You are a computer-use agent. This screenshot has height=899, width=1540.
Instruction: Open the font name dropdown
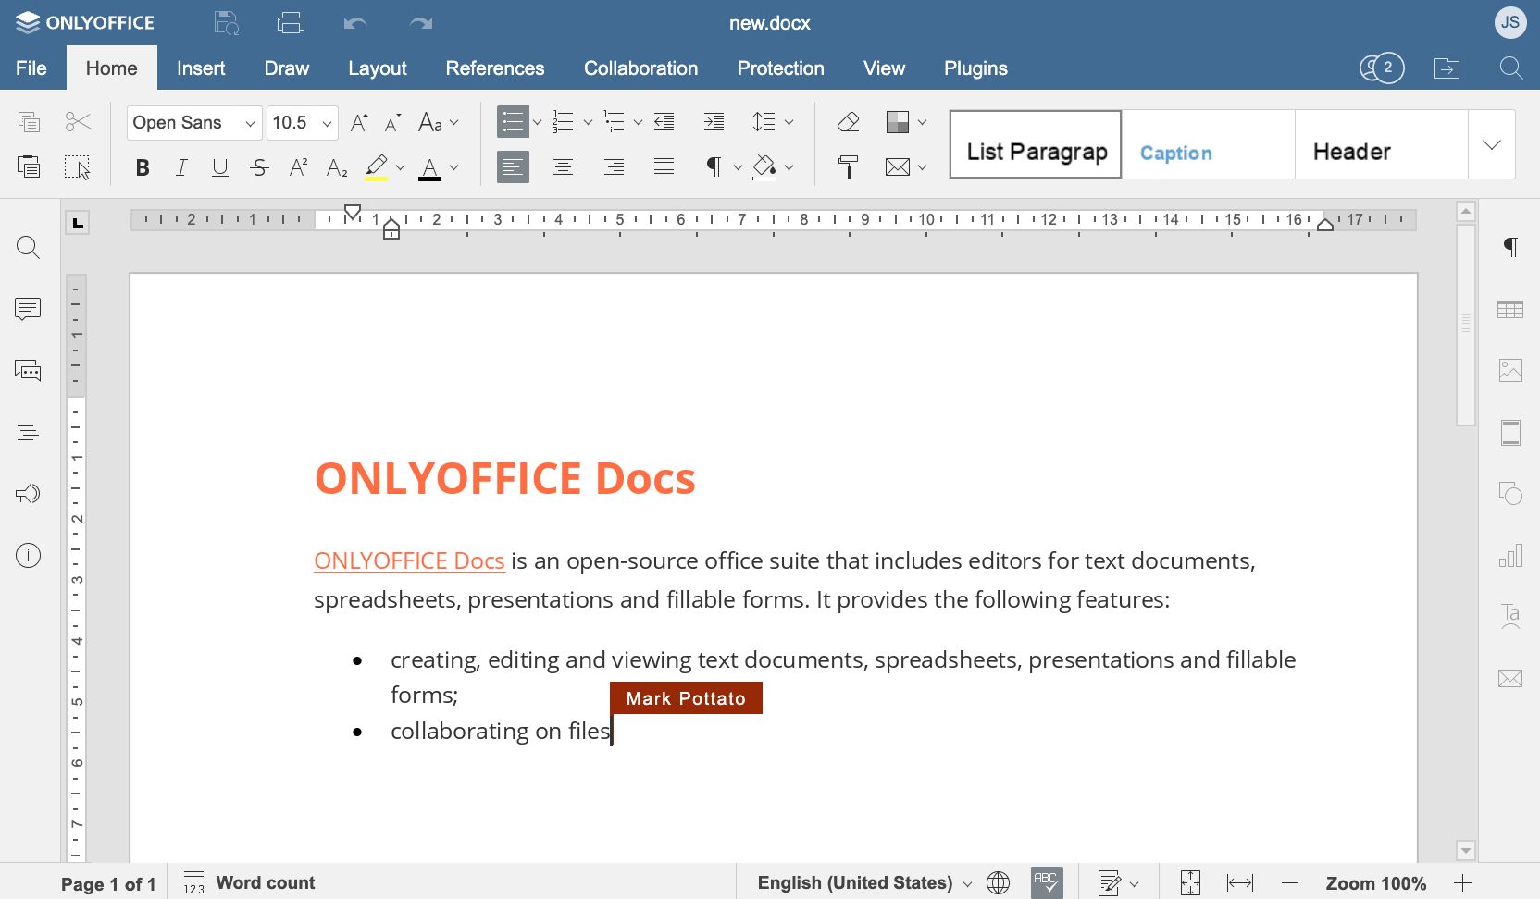pyautogui.click(x=250, y=123)
